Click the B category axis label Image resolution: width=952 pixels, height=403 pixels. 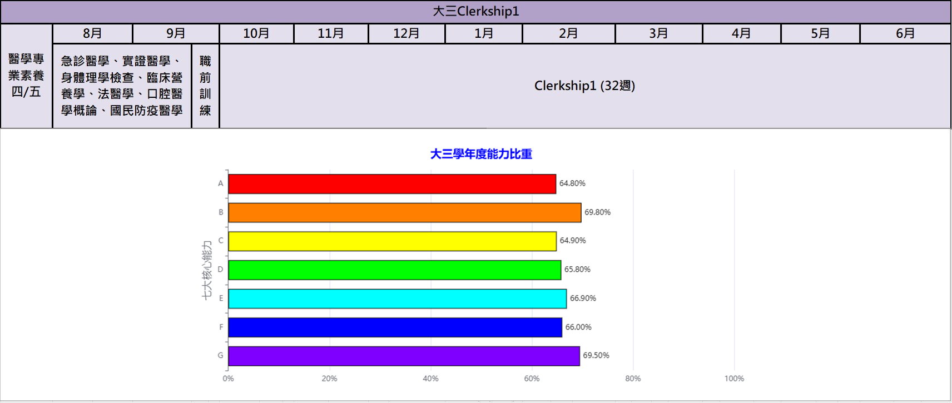pos(221,212)
